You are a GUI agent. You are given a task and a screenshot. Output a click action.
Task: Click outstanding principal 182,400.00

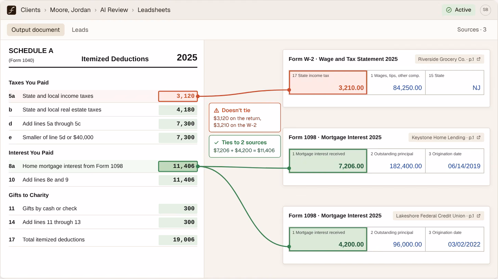[x=396, y=161]
